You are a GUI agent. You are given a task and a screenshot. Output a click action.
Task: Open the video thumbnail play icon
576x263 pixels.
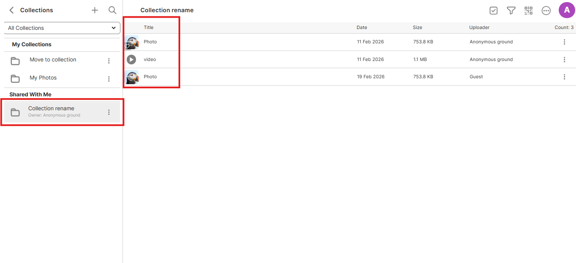tap(131, 59)
